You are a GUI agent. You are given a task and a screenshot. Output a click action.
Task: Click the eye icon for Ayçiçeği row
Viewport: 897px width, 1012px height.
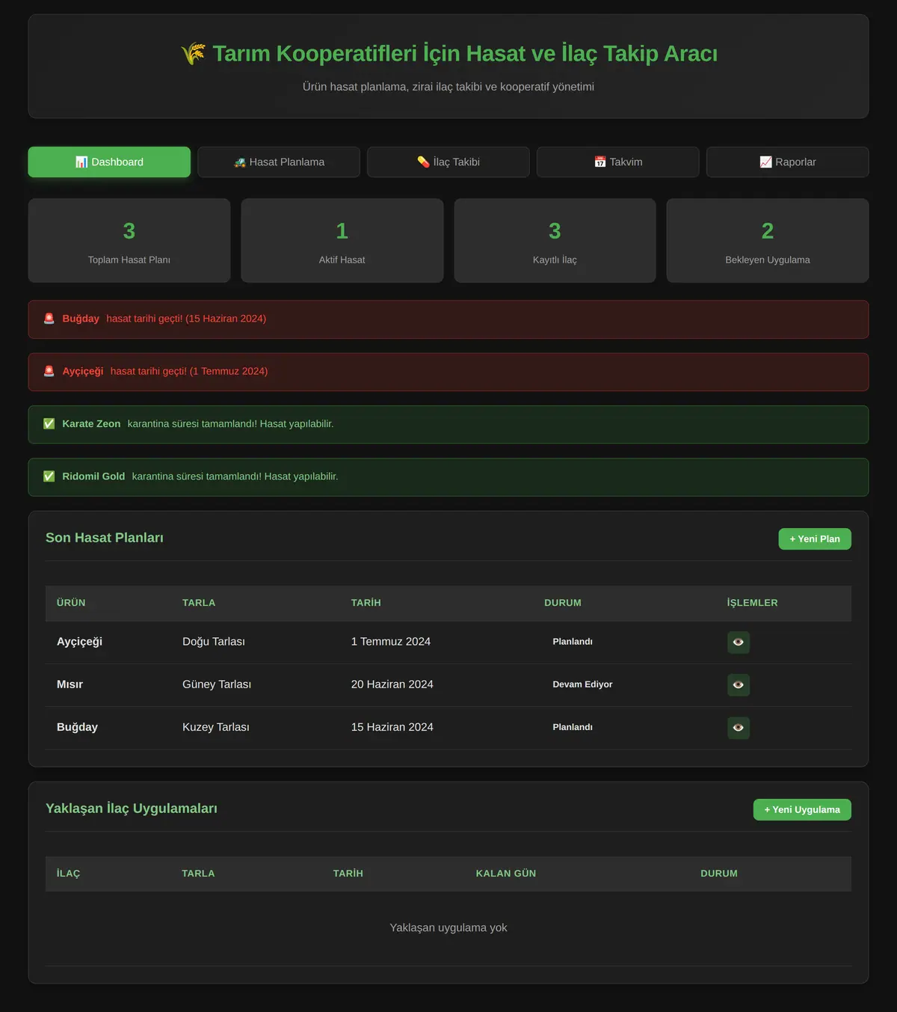(739, 643)
